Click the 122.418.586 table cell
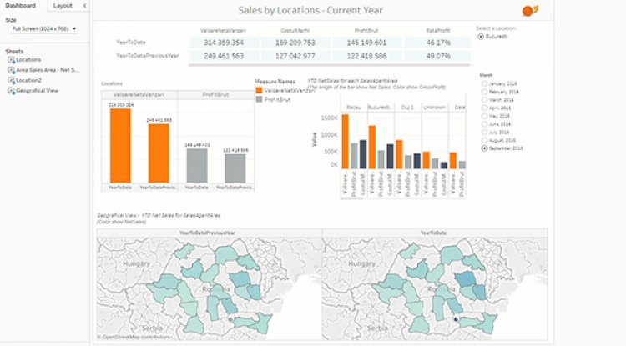This screenshot has width=626, height=346. point(366,56)
